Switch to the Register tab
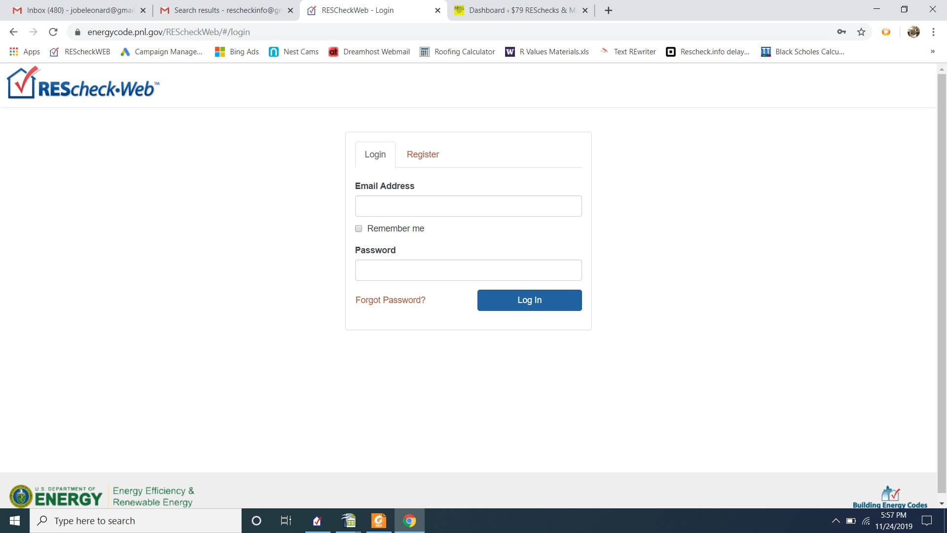947x533 pixels. pyautogui.click(x=423, y=154)
